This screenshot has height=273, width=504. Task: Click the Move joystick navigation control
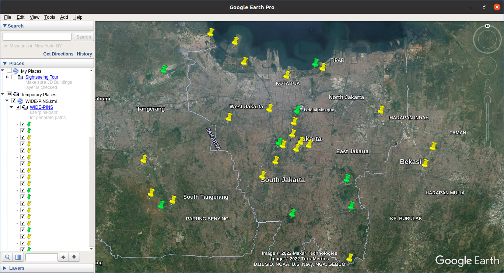[x=487, y=66]
